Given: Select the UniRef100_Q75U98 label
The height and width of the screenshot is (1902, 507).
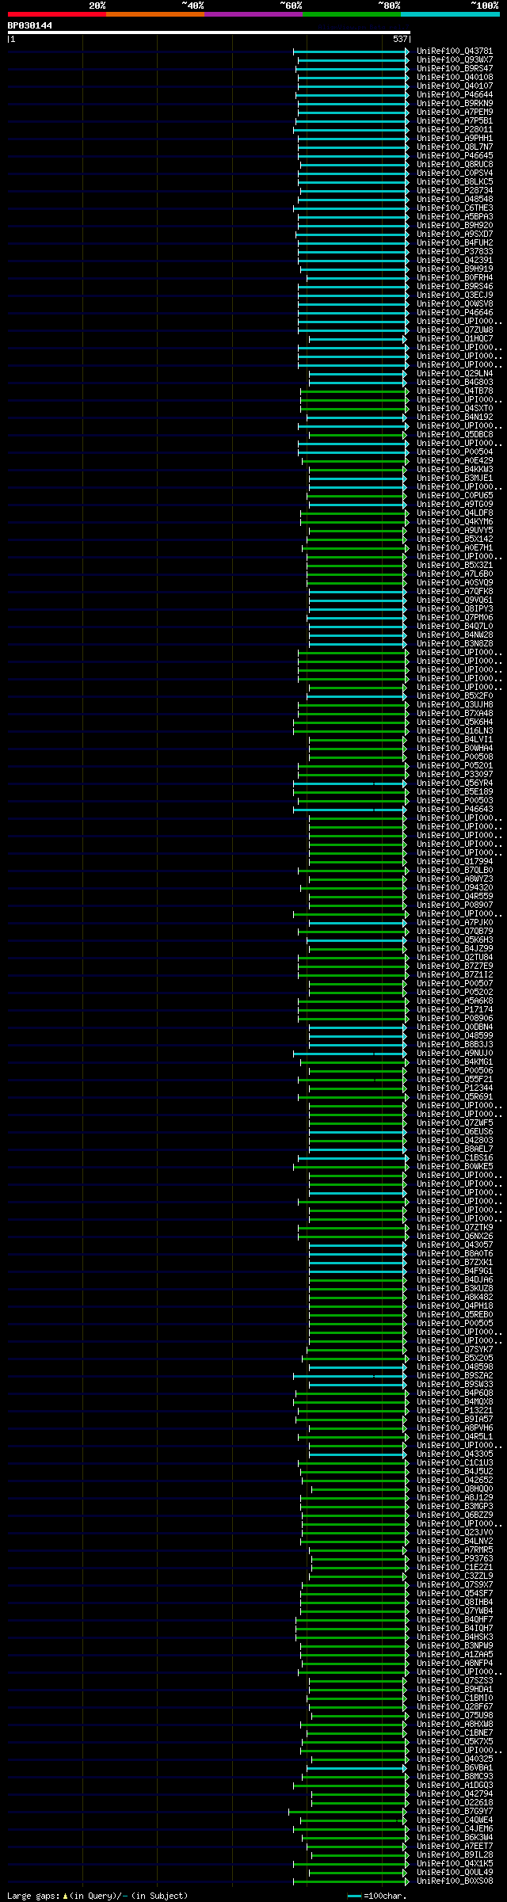Looking at the screenshot, I should coord(455,1716).
